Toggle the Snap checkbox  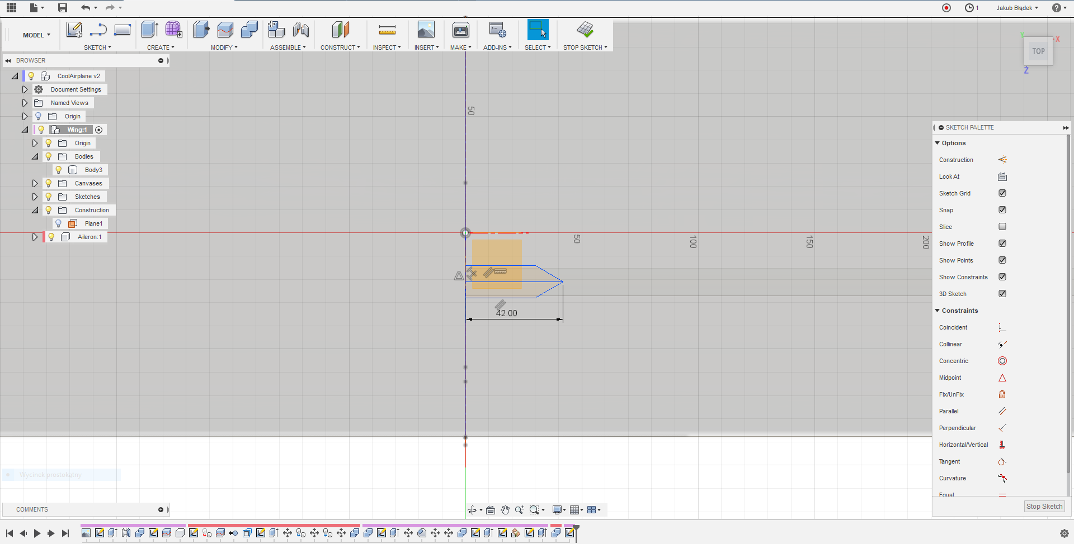1002,210
